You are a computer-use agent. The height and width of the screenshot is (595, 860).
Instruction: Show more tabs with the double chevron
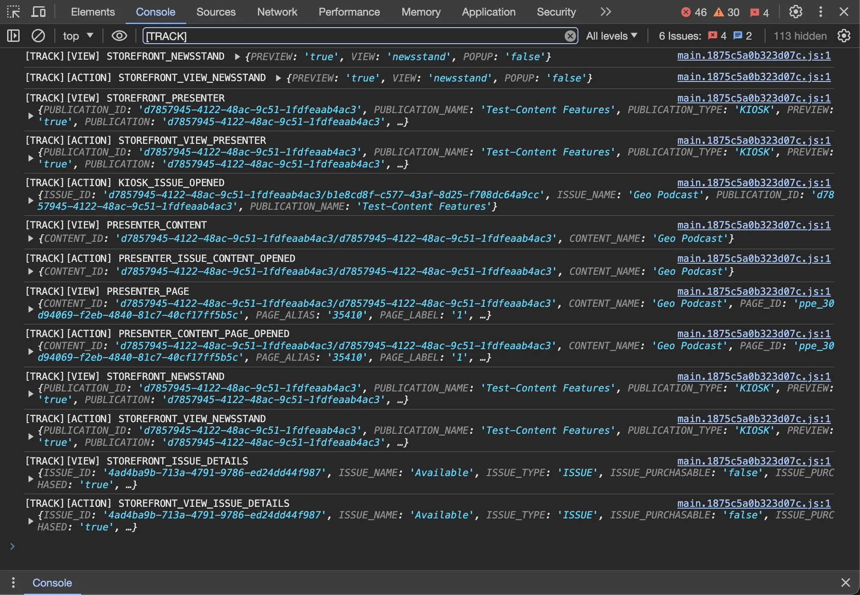[x=606, y=12]
